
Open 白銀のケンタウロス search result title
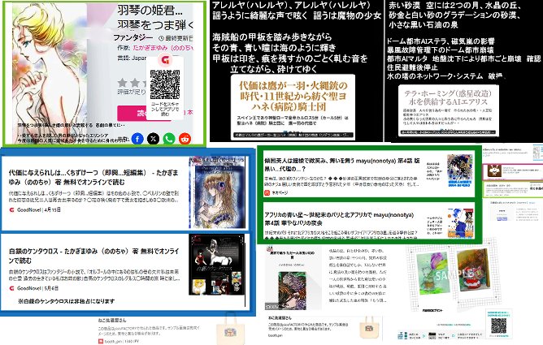[x=93, y=256]
